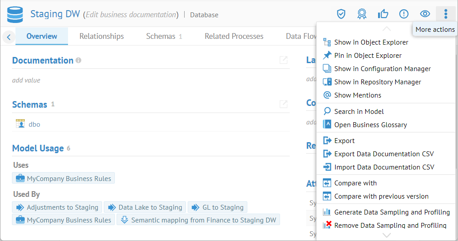Click the award ribbon endorsement icon
This screenshot has height=241, width=458.
click(x=362, y=14)
